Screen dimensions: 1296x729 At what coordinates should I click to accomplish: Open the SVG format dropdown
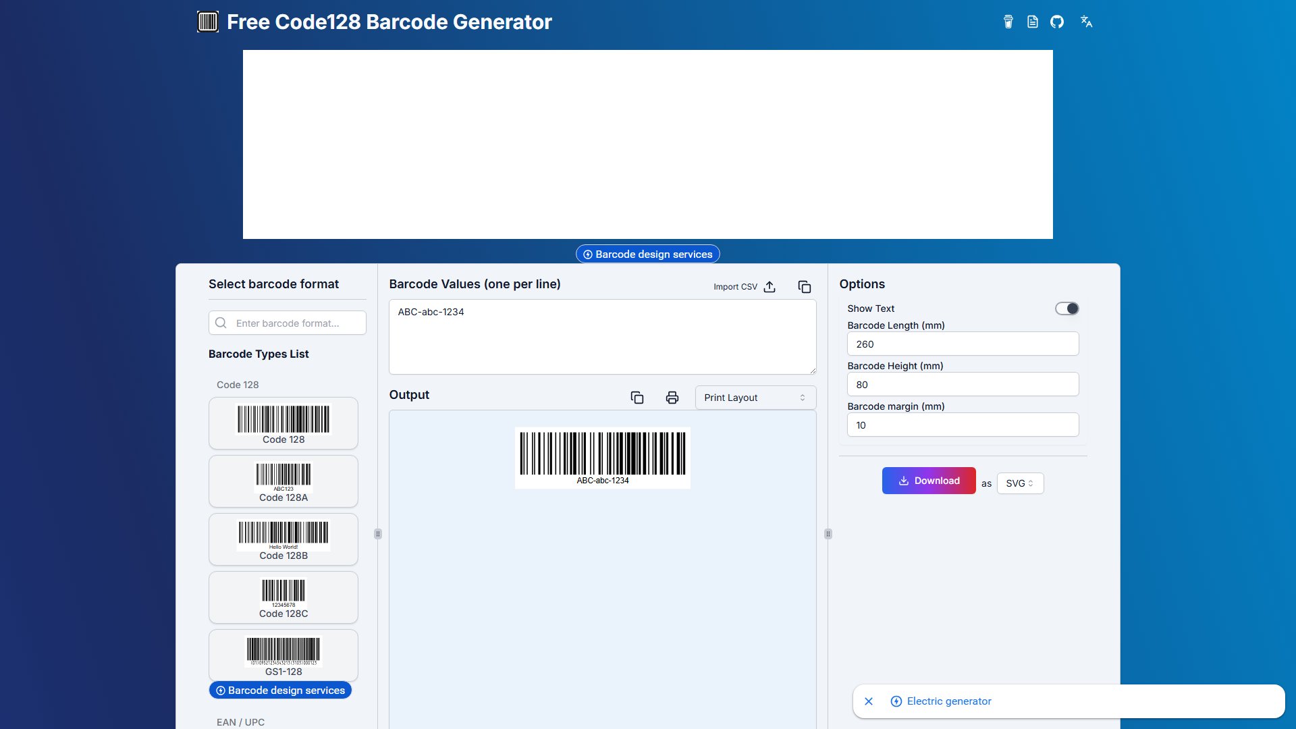(x=1020, y=483)
